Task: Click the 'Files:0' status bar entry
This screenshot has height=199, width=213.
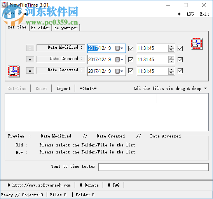Action: click(58, 195)
